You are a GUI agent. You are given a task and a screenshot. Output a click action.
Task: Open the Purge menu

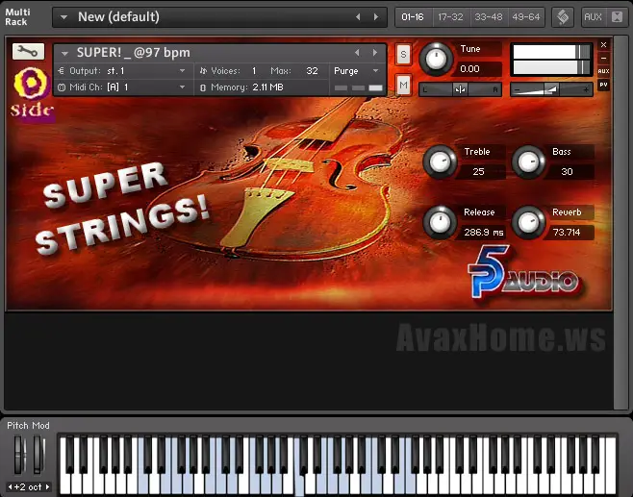tap(357, 71)
